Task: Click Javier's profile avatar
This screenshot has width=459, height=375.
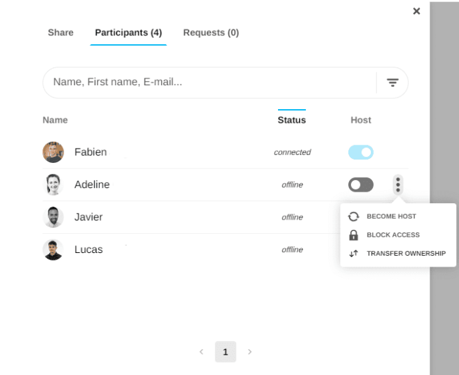Action: [53, 217]
